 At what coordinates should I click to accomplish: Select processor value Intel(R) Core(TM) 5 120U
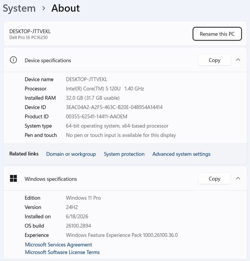point(93,89)
